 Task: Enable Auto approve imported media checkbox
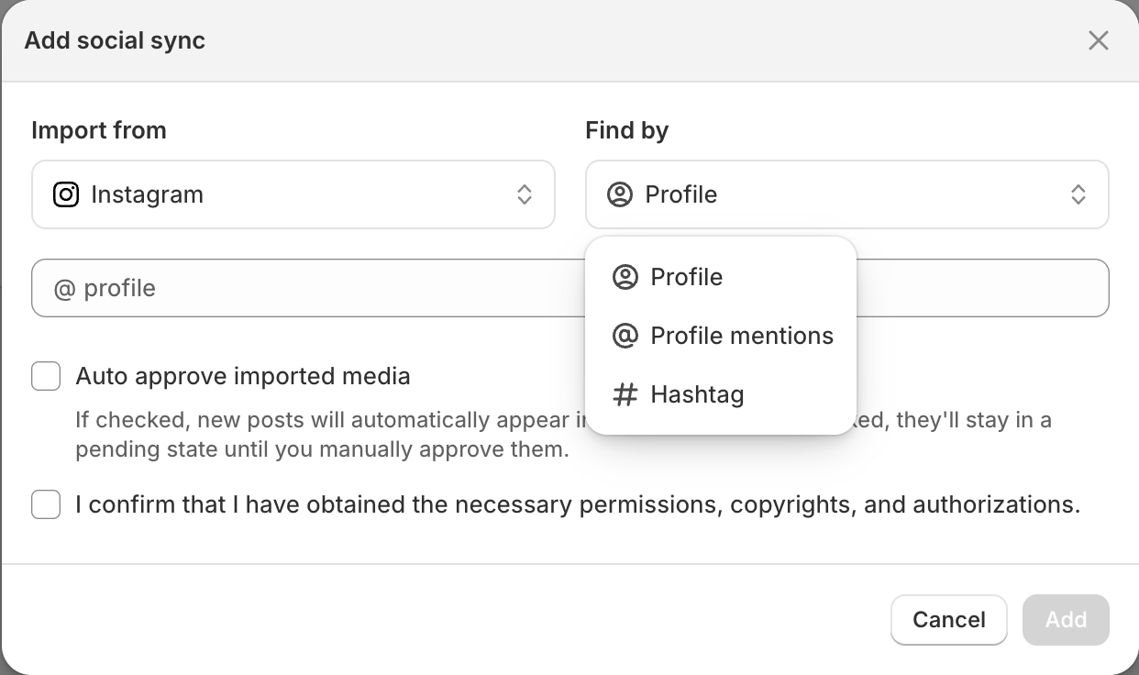coord(46,376)
